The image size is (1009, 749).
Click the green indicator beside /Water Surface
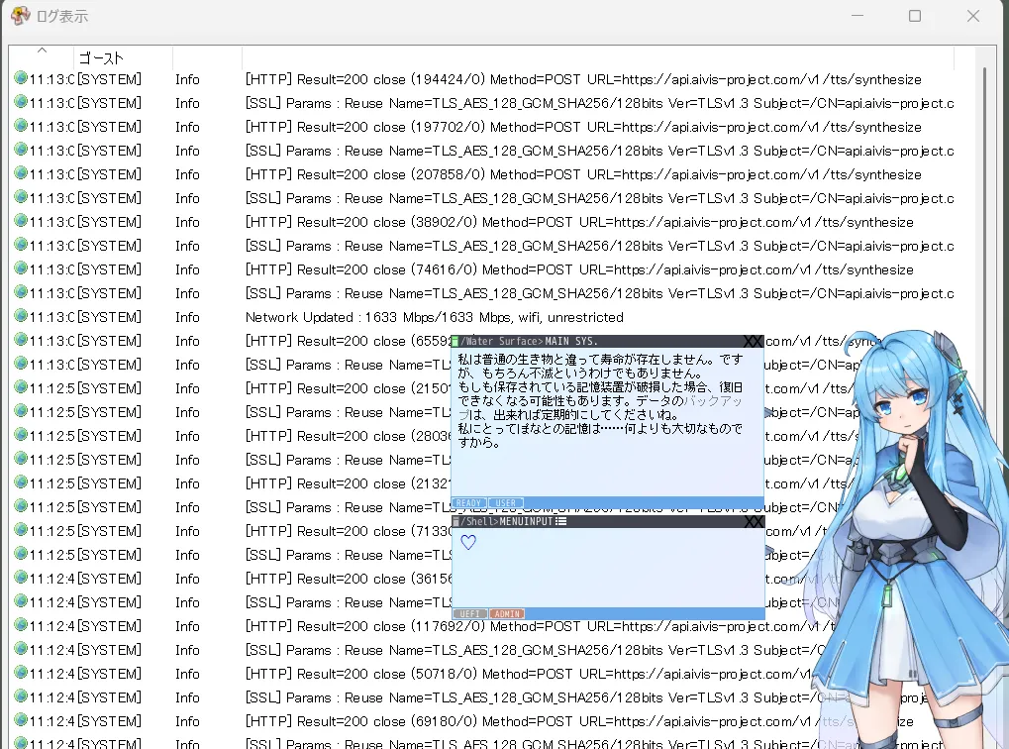pyautogui.click(x=455, y=341)
